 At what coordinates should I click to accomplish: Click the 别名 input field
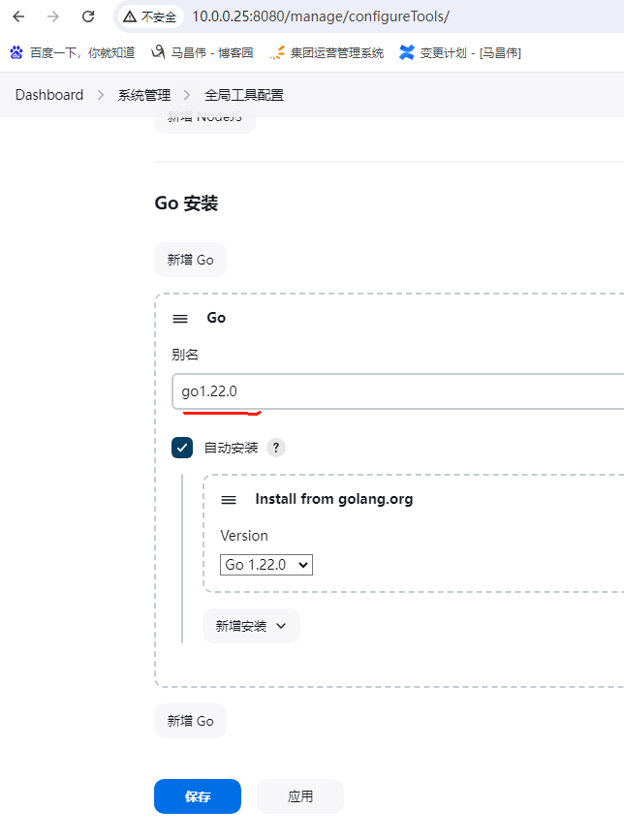[x=397, y=391]
